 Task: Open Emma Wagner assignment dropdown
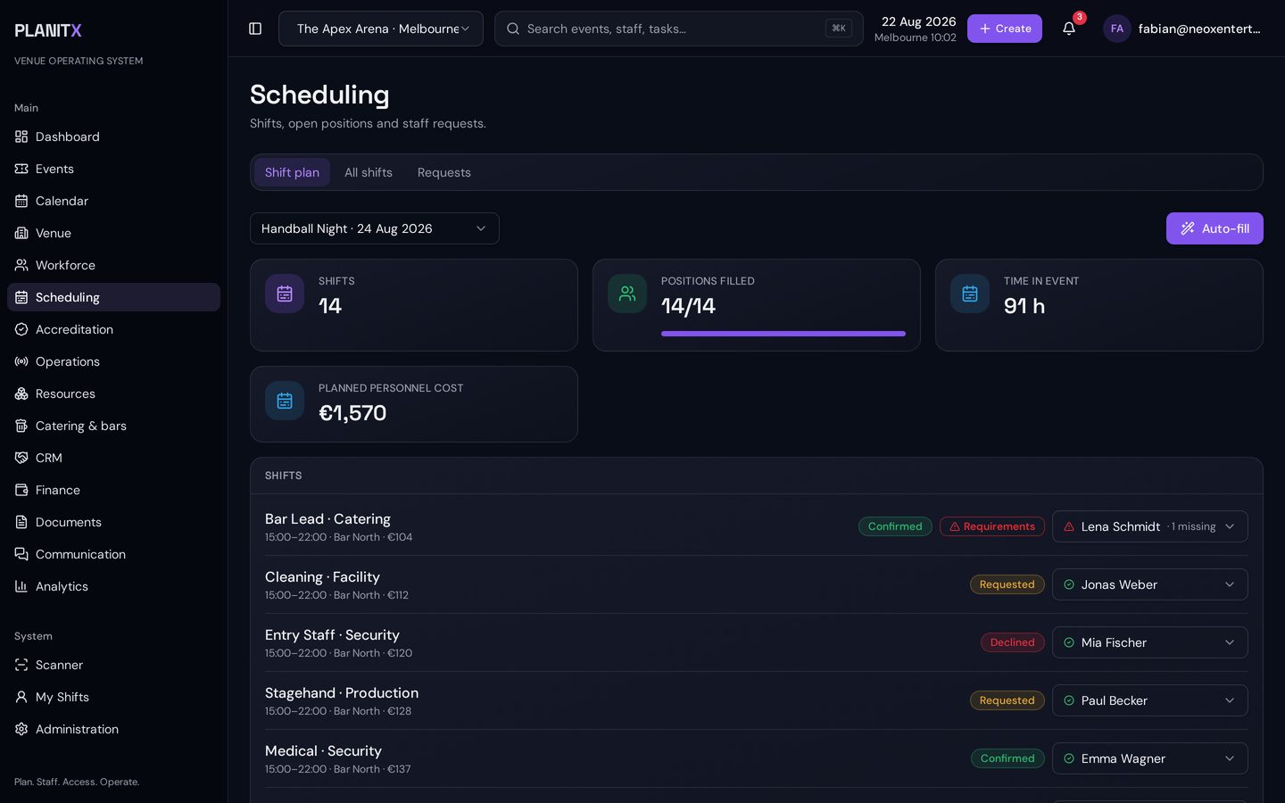[x=1150, y=758]
